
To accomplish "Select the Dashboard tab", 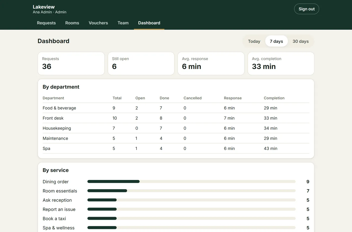I will point(149,23).
